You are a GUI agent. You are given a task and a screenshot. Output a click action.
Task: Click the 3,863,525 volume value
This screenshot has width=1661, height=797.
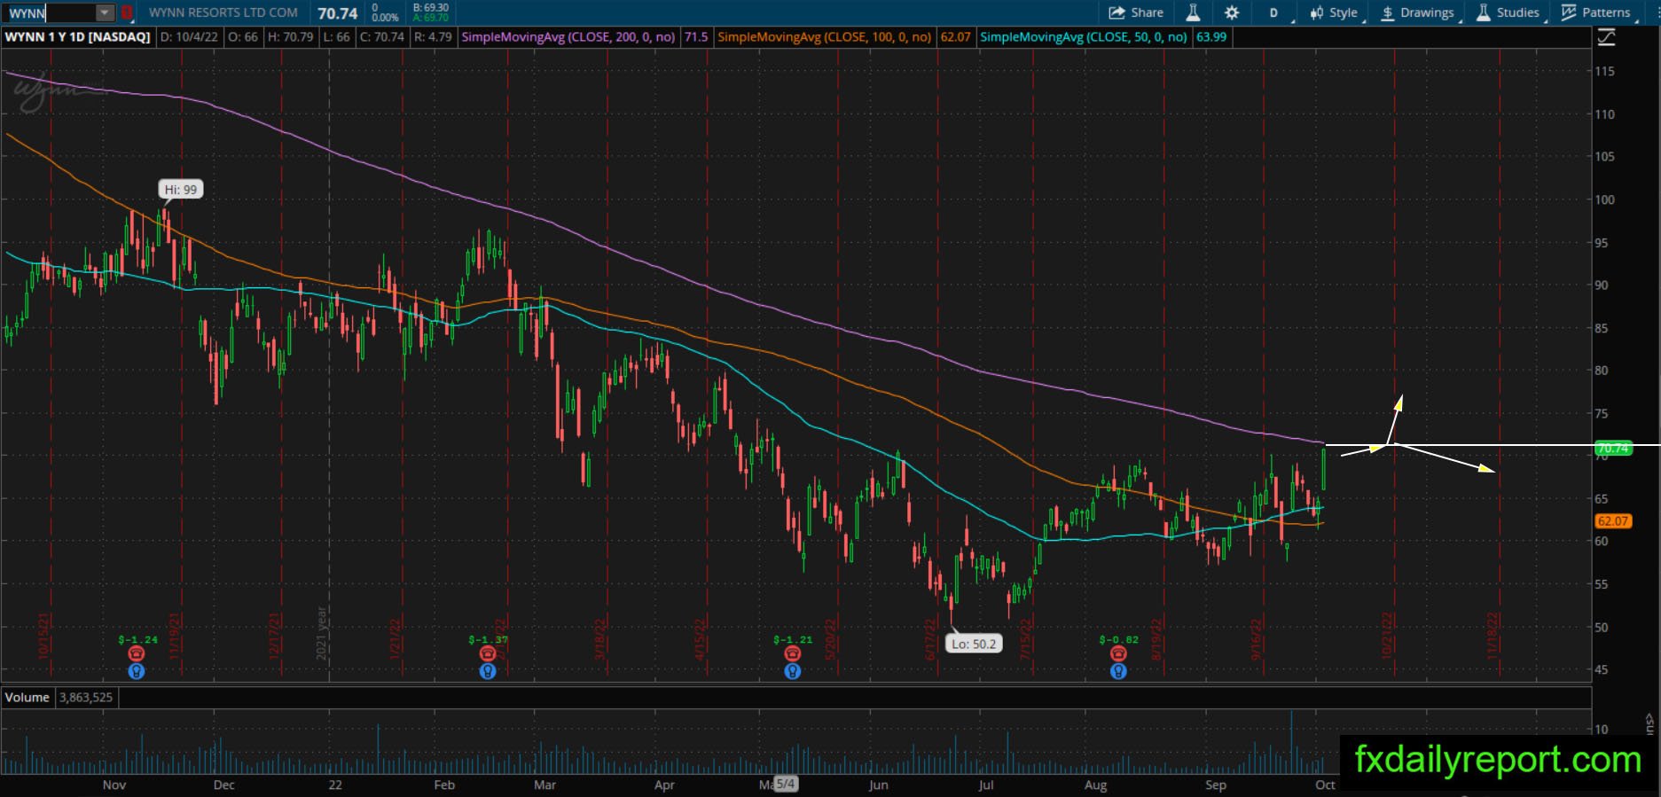tap(86, 698)
